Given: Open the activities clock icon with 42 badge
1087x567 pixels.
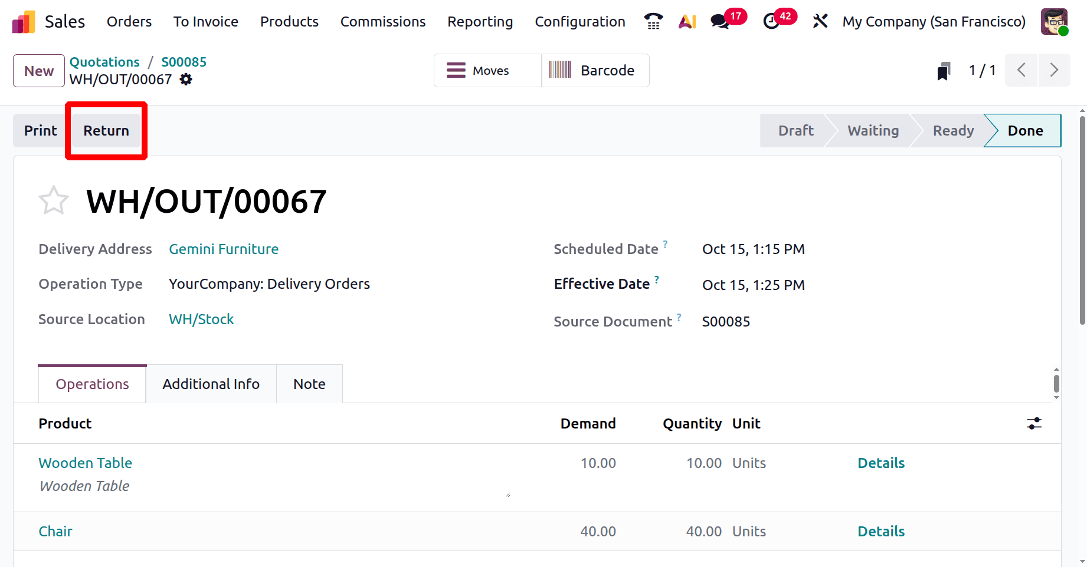Looking at the screenshot, I should pyautogui.click(x=770, y=21).
